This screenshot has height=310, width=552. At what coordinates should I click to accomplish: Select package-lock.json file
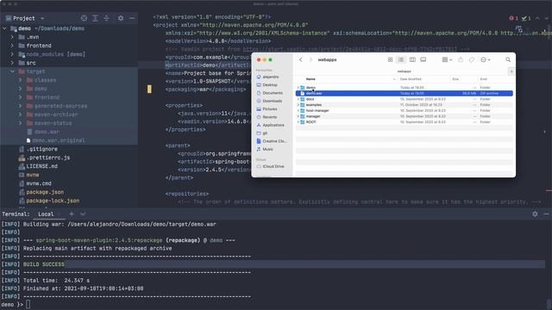pyautogui.click(x=49, y=201)
